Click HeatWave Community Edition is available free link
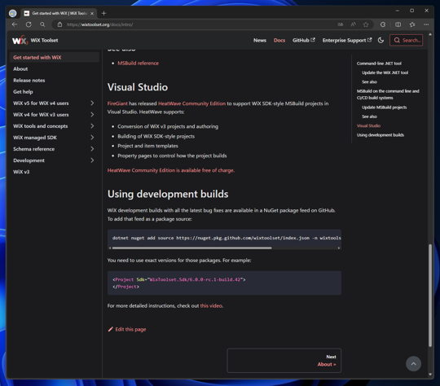440x386 pixels. (171, 170)
